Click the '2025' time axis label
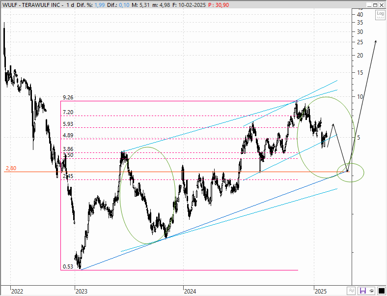The width and height of the screenshot is (387, 296). 321,292
